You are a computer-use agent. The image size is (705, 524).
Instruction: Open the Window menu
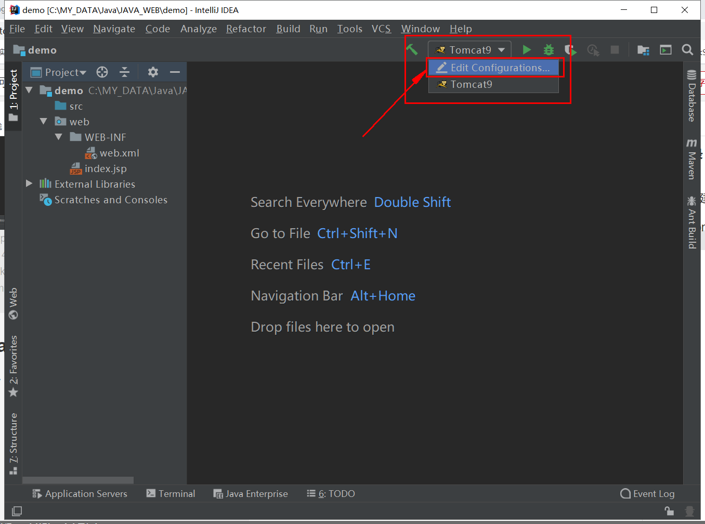pos(421,29)
